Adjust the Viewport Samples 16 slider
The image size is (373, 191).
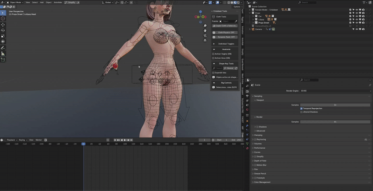pyautogui.click(x=335, y=105)
